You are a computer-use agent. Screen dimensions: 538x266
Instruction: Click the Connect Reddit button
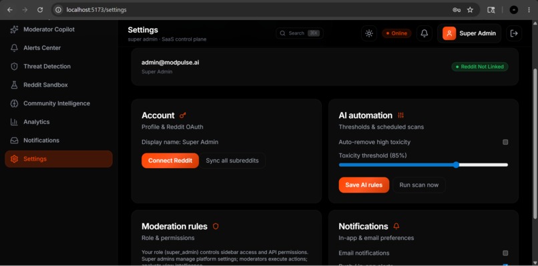click(x=170, y=161)
